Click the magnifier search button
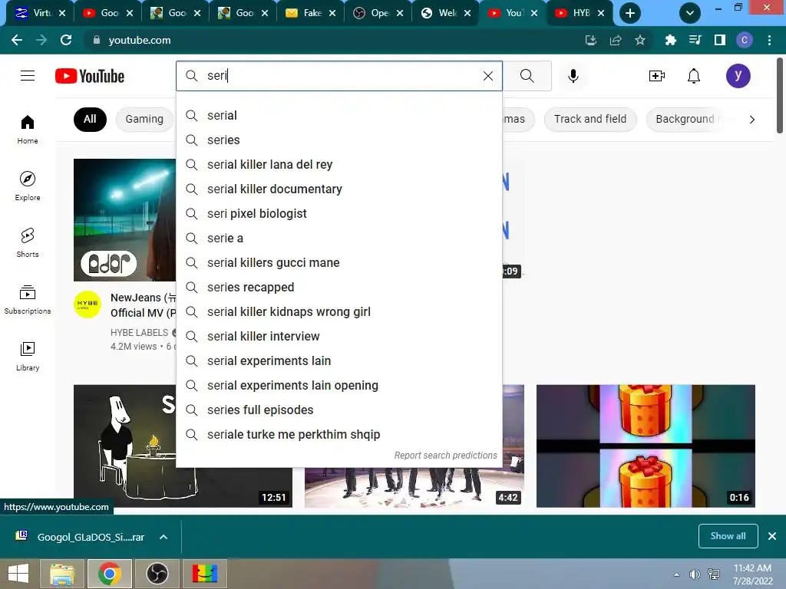This screenshot has width=786, height=589. 527,76
